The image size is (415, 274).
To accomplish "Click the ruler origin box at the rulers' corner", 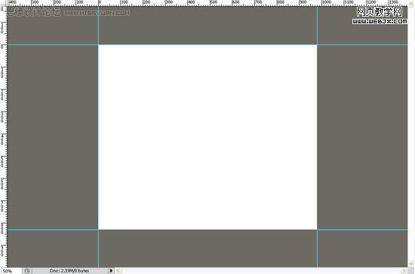I will [4, 3].
